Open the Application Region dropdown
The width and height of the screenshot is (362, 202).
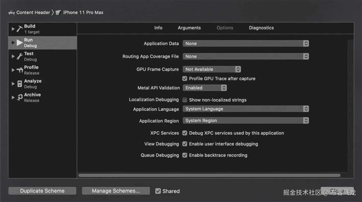point(246,121)
